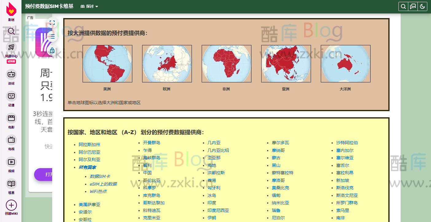Open the 电影 movies sidebar icon
Viewport: 431px width, 222px height.
(11, 118)
